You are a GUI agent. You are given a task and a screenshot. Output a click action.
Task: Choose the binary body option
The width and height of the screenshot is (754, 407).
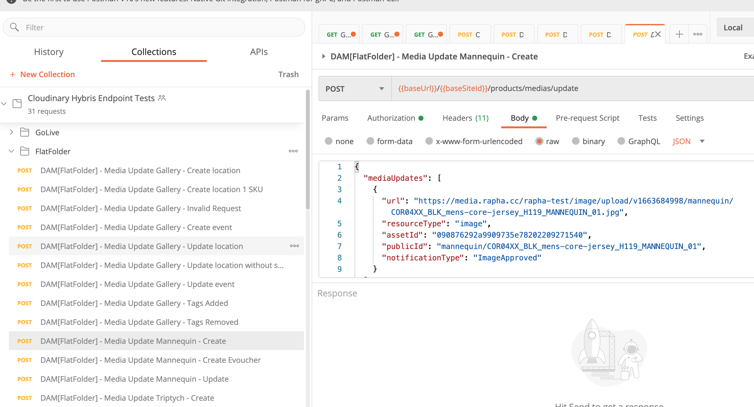(x=576, y=141)
